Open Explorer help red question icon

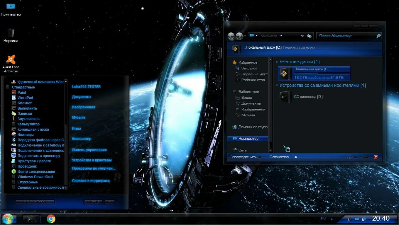tap(376, 157)
